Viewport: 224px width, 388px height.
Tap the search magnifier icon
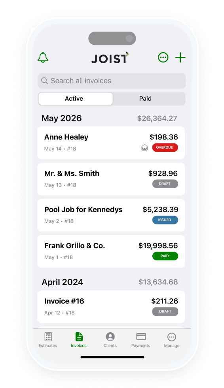[x=44, y=81]
